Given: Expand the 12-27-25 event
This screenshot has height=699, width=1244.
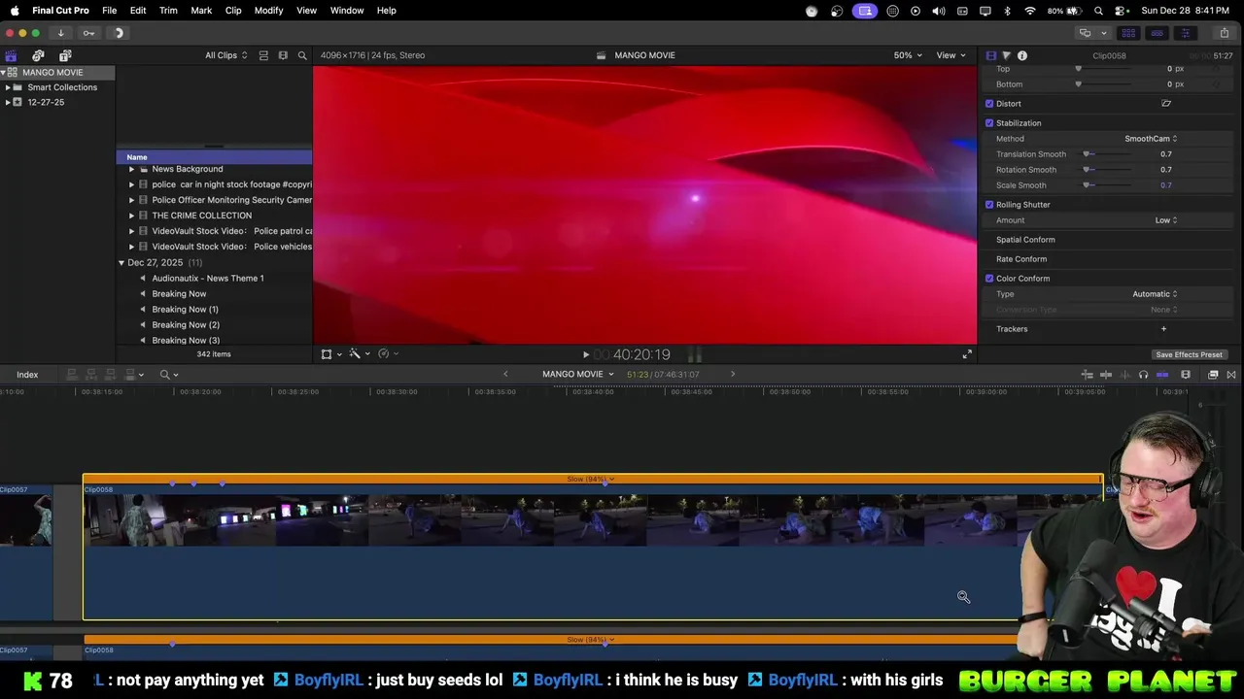Looking at the screenshot, I should tap(8, 102).
